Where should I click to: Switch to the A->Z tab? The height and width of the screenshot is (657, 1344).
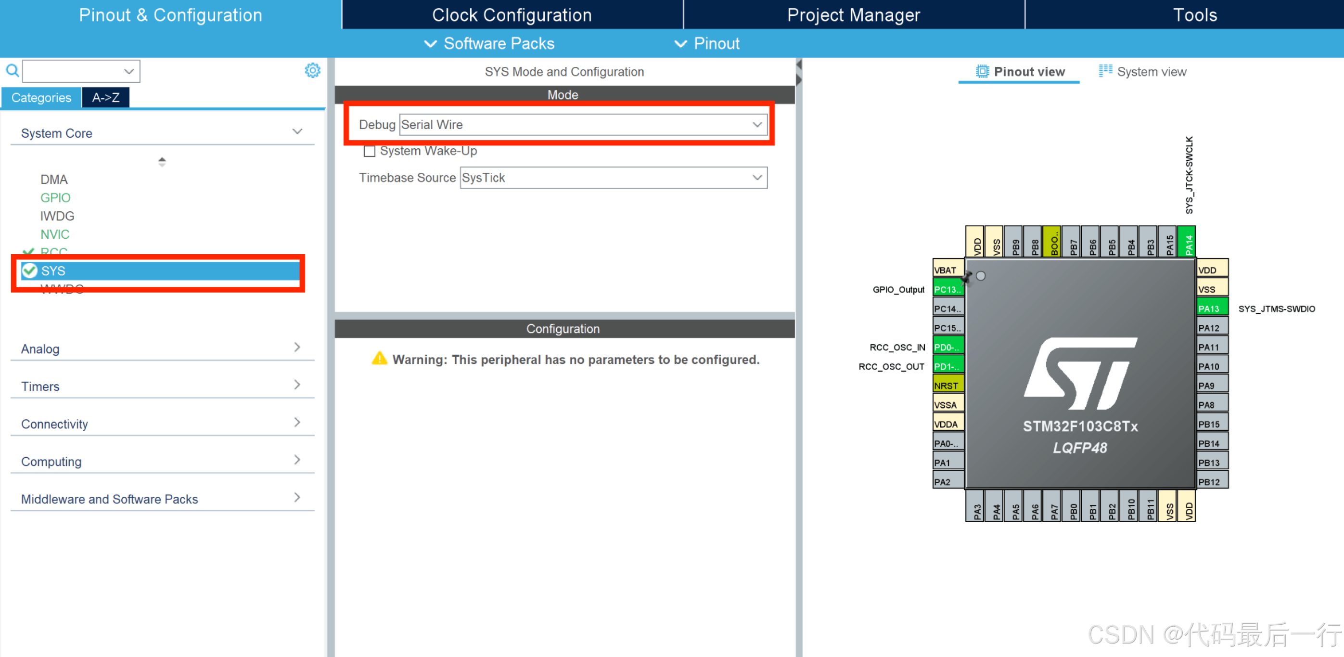[105, 98]
